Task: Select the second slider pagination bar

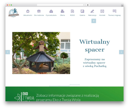Action: (x=64, y=86)
